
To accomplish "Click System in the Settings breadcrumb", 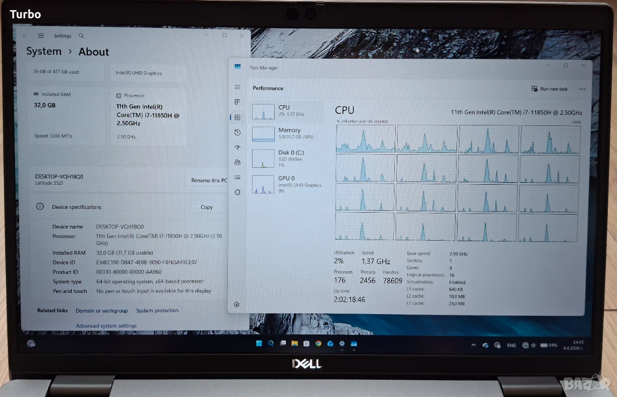I will (44, 51).
